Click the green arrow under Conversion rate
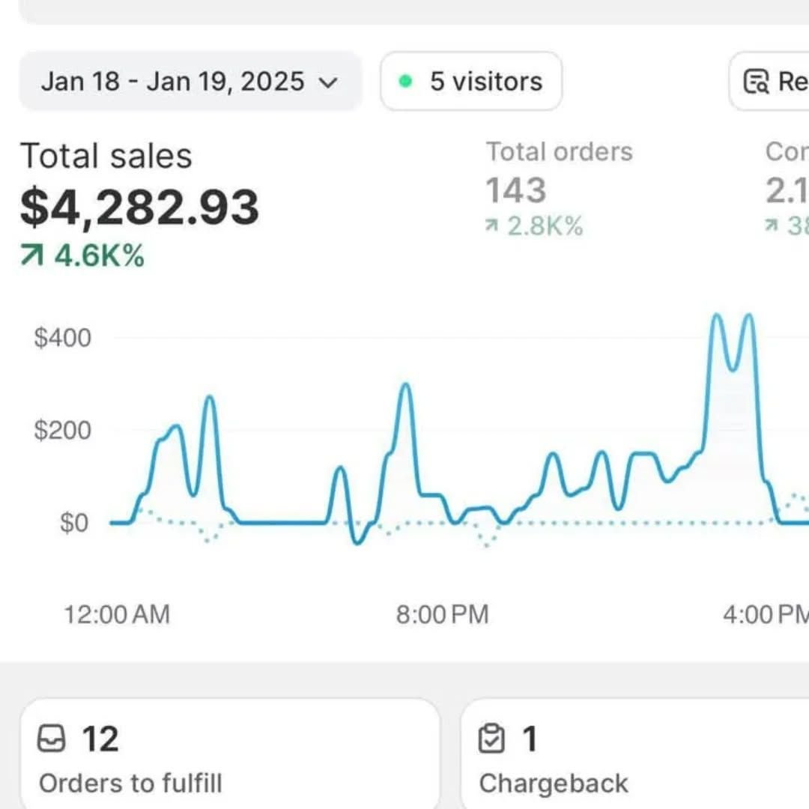The width and height of the screenshot is (809, 809). click(x=772, y=225)
